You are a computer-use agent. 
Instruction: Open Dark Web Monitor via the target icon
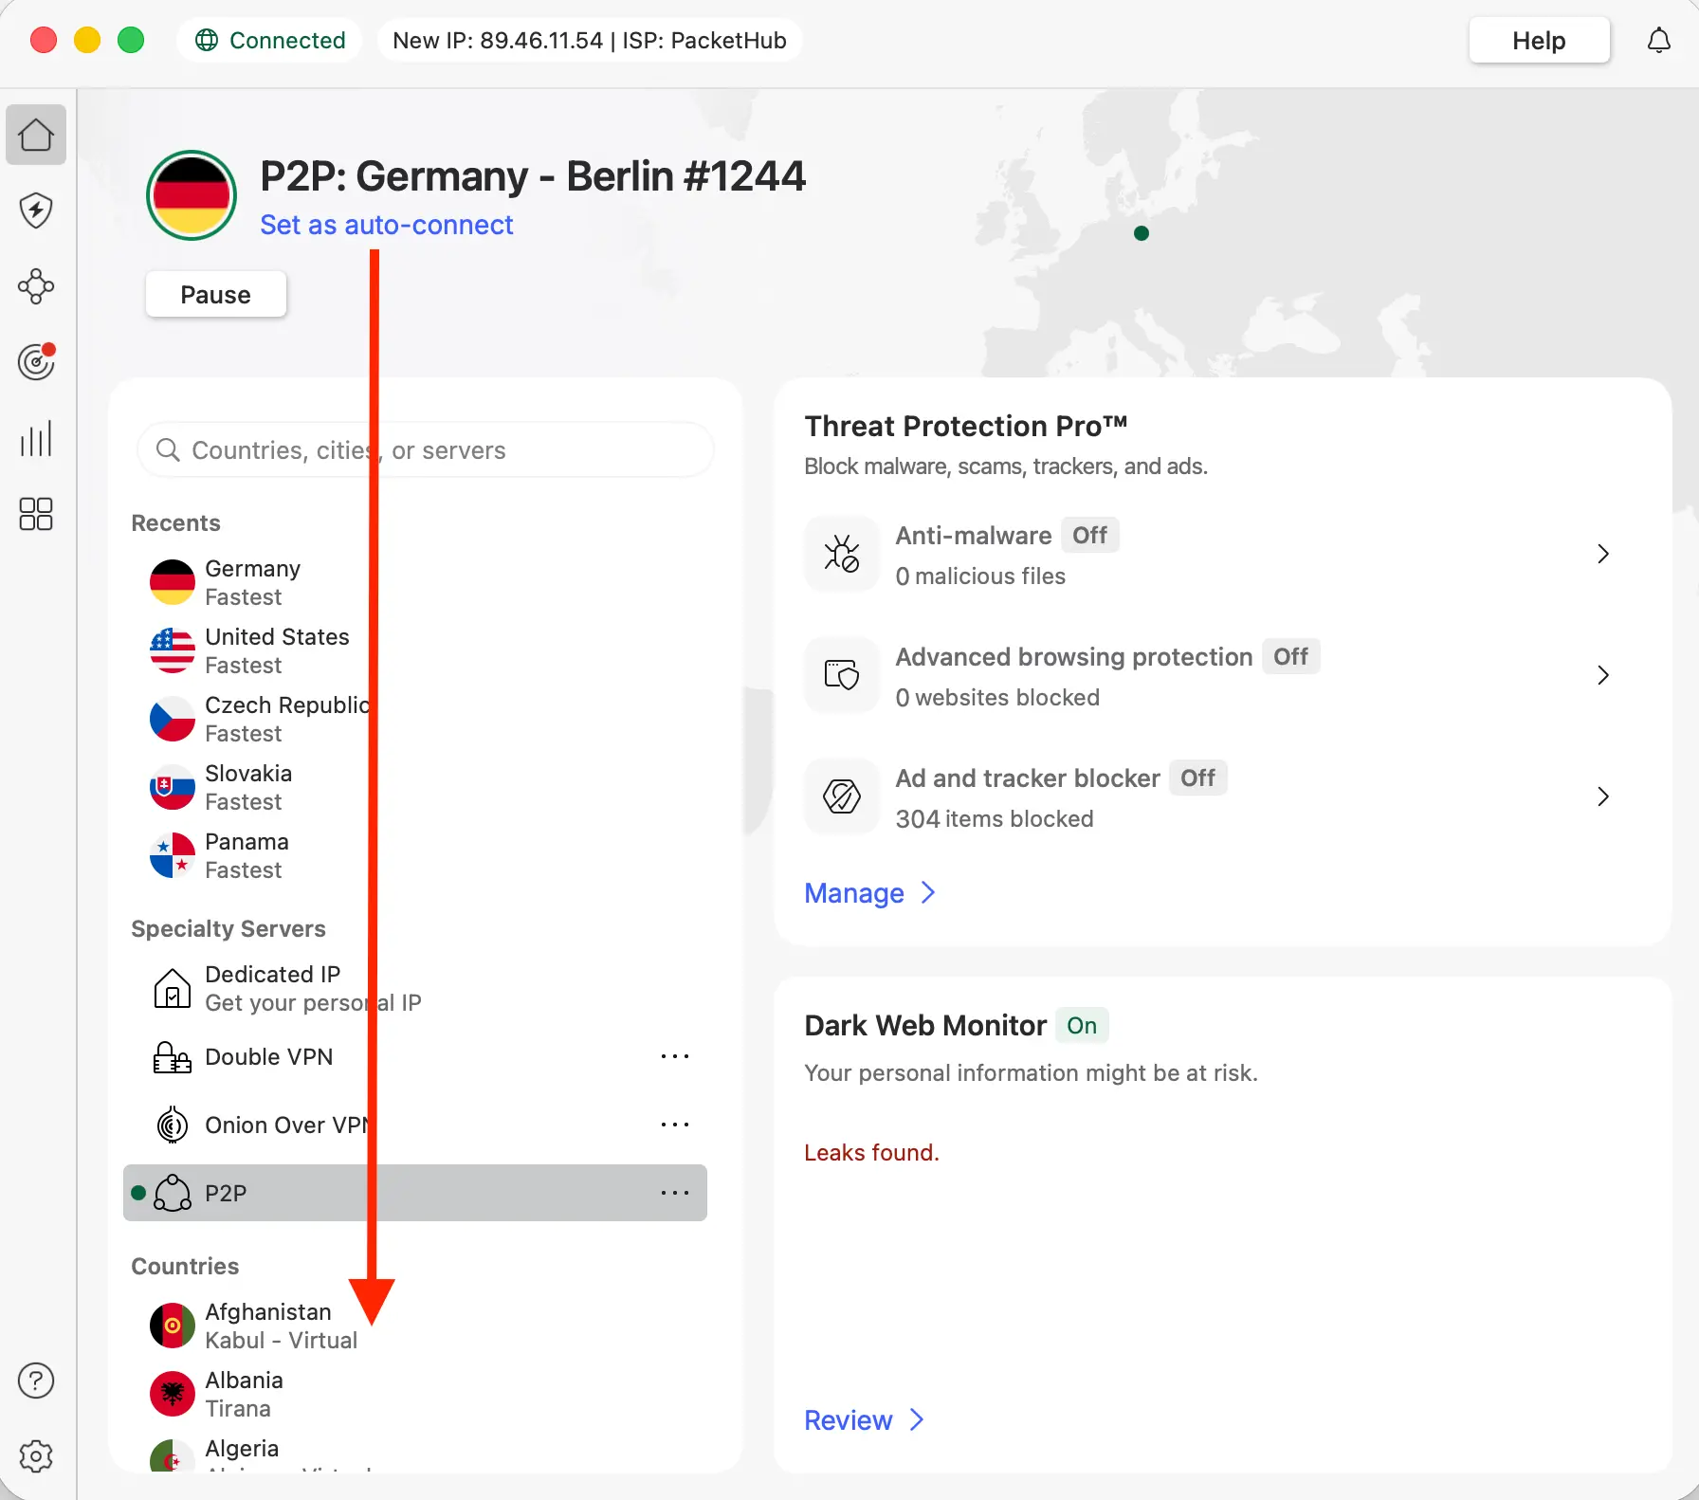pos(35,361)
